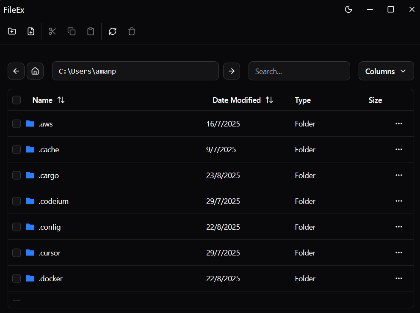This screenshot has height=313, width=420.
Task: Delete with the trash icon
Action: click(132, 31)
